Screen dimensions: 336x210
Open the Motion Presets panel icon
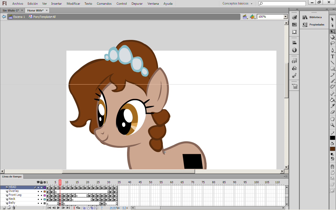click(x=294, y=76)
